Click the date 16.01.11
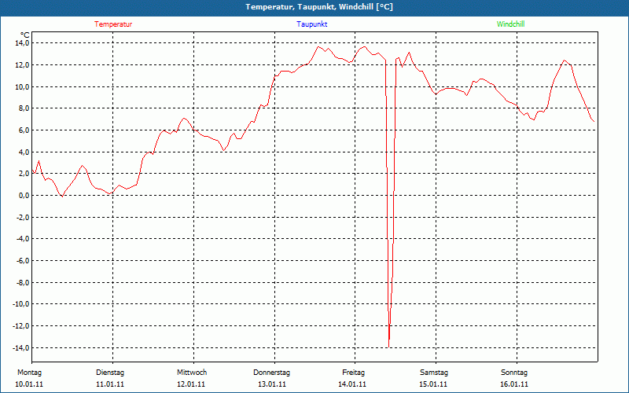 [514, 384]
